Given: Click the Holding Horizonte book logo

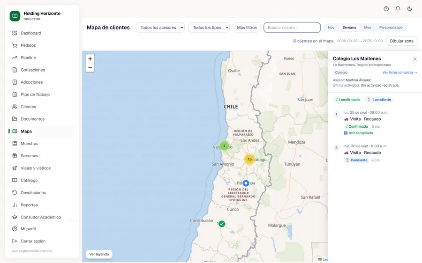Looking at the screenshot, I should [15, 16].
